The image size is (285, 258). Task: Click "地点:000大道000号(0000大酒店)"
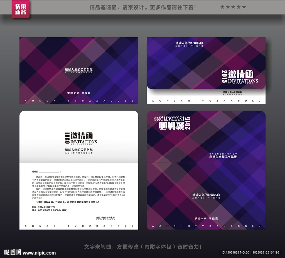(x=50, y=210)
